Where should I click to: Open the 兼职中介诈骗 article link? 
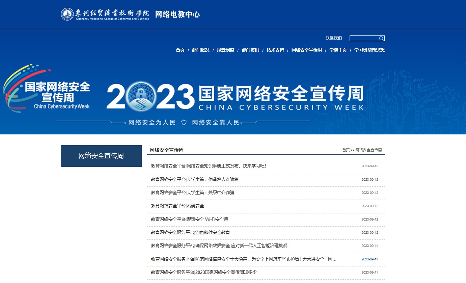click(192, 192)
